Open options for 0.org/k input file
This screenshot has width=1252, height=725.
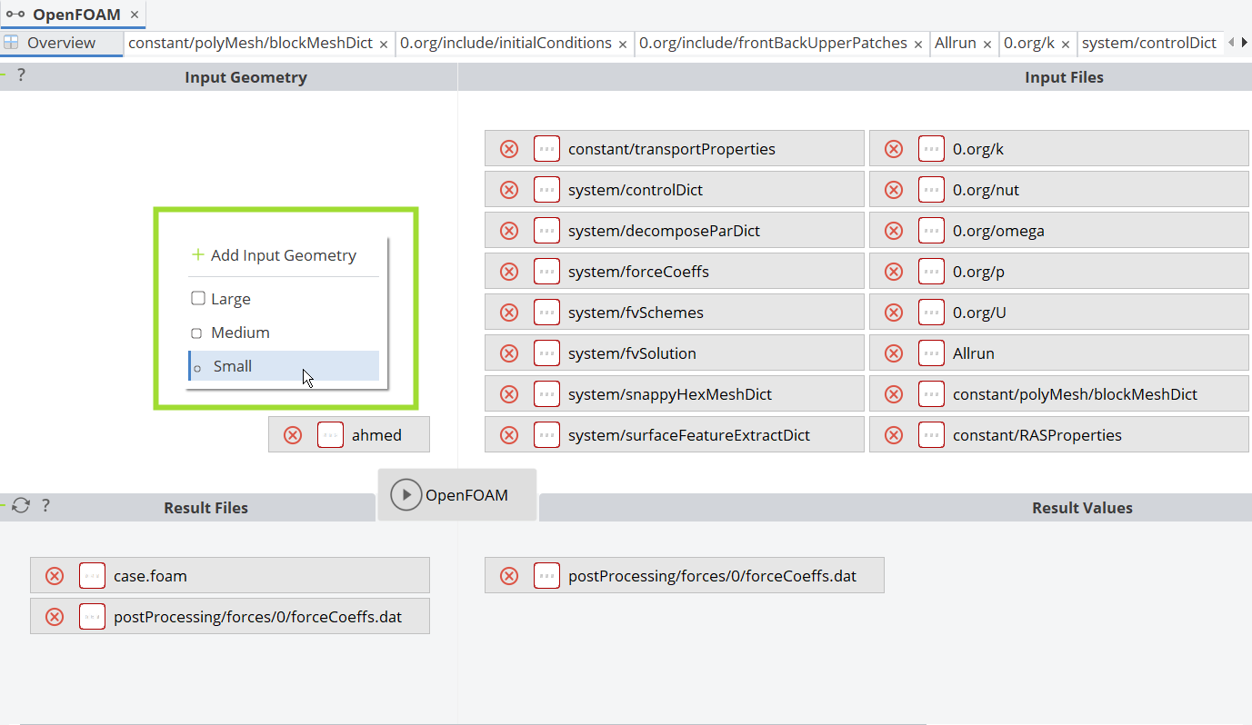(931, 149)
